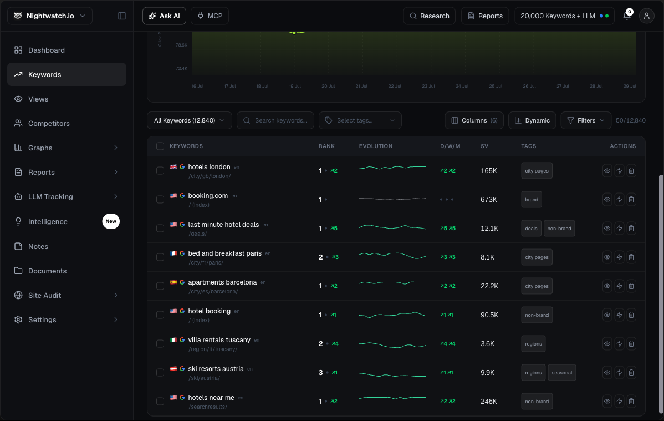The width and height of the screenshot is (664, 421).
Task: Go to Dashboard in sidebar
Action: tap(67, 50)
